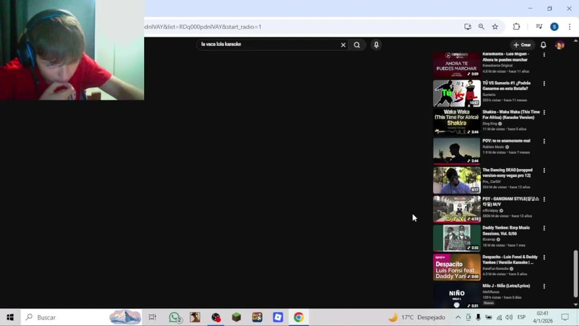Open the weather widget '17°C Despejado'

(x=417, y=317)
